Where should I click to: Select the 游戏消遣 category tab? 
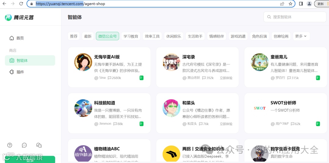point(238,36)
